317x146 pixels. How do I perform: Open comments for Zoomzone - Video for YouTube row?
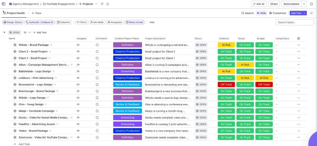[x=97, y=137]
